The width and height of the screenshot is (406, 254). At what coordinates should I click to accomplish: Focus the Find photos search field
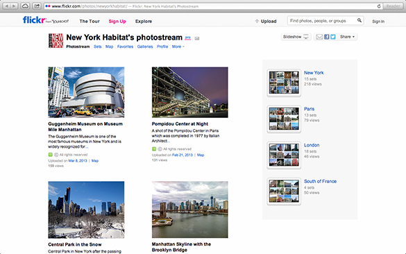tap(322, 21)
